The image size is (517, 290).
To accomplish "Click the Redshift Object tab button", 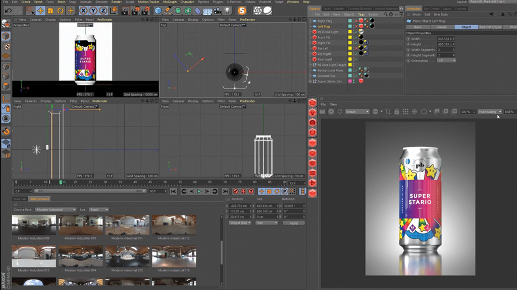I will [490, 27].
